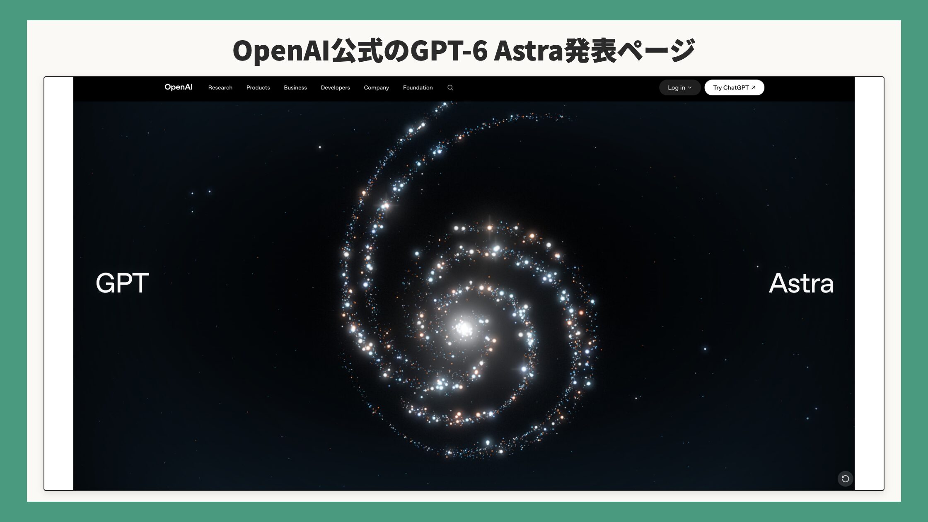Open the Developers menu
Screen dimensions: 928x522
[x=336, y=87]
